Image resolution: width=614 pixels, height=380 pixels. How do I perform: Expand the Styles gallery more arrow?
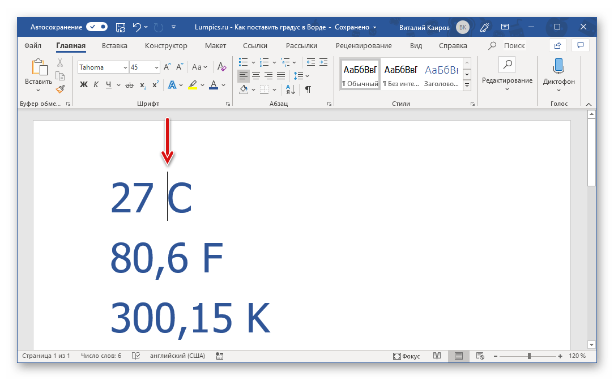[x=467, y=86]
